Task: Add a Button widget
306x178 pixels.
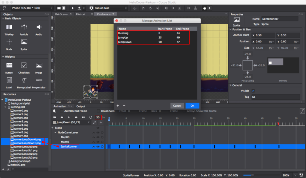Action: click(x=9, y=68)
